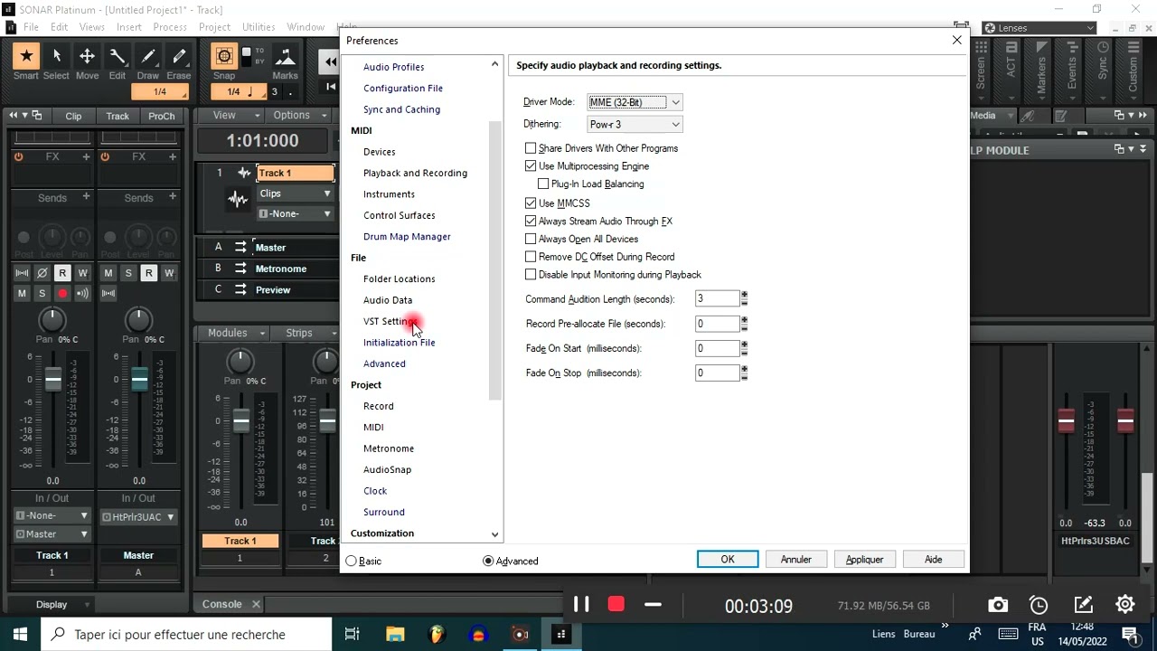Click the Track 1 FX power icon
This screenshot has height=651, width=1157.
pos(18,156)
